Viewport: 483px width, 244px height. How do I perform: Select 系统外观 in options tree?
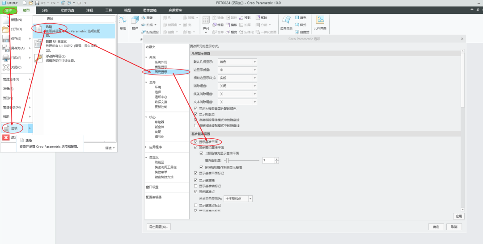pos(161,62)
